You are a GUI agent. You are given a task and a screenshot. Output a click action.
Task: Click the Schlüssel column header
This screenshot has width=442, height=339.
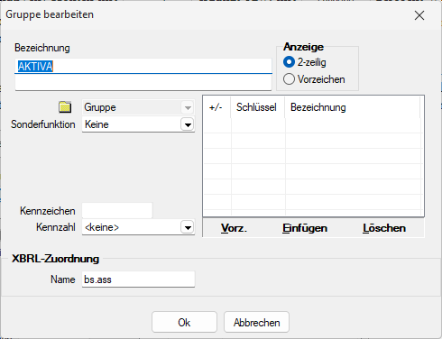click(257, 107)
